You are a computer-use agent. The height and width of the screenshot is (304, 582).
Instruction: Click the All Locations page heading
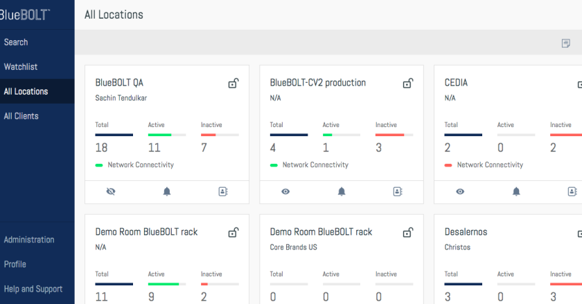[114, 15]
